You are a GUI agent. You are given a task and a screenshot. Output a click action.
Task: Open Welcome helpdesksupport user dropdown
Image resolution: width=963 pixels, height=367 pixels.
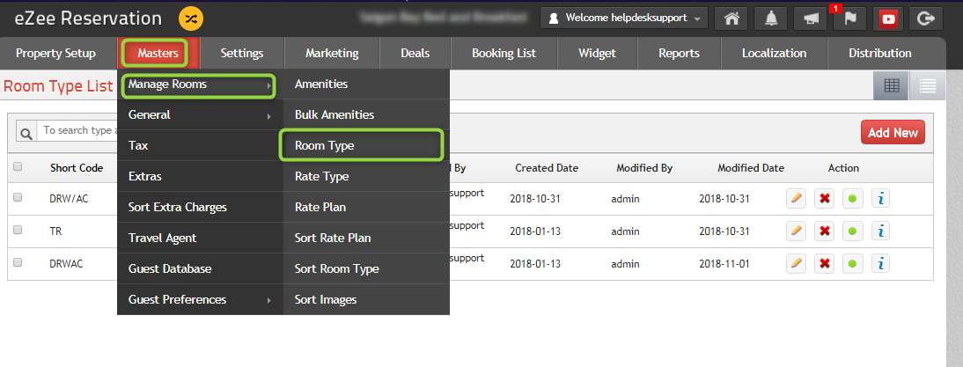tap(624, 18)
